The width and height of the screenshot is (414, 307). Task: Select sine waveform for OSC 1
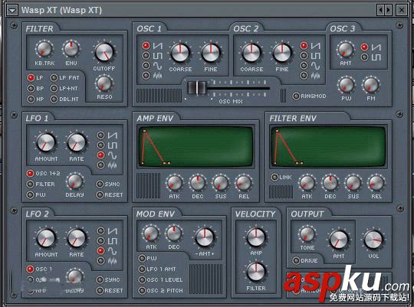pos(146,65)
